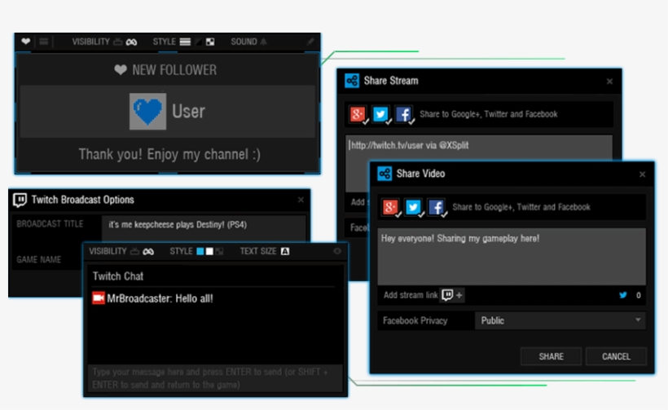
Task: Click 'Thank you! Enjoy my channel :)' text
Action: click(169, 154)
